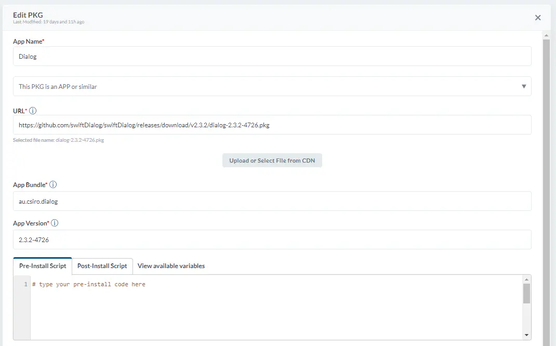
Task: Click line number 1 in editor gutter
Action: tap(25, 285)
